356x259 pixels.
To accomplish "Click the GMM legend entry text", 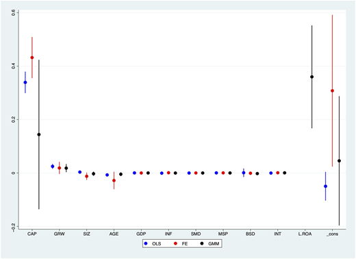I will [x=214, y=244].
